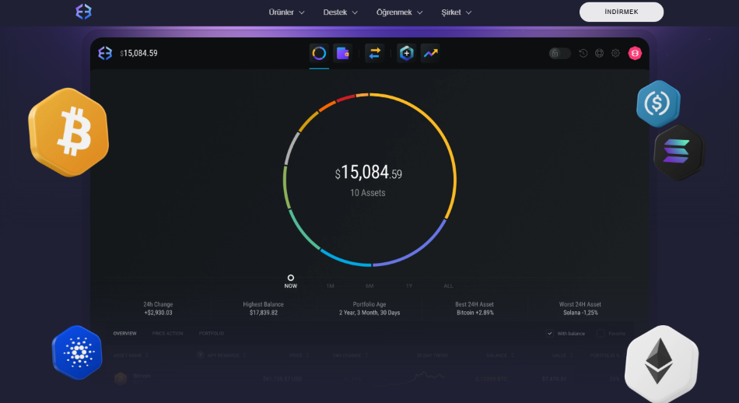Viewport: 739px width, 403px height.
Task: Select the ALL time range
Action: pos(448,286)
